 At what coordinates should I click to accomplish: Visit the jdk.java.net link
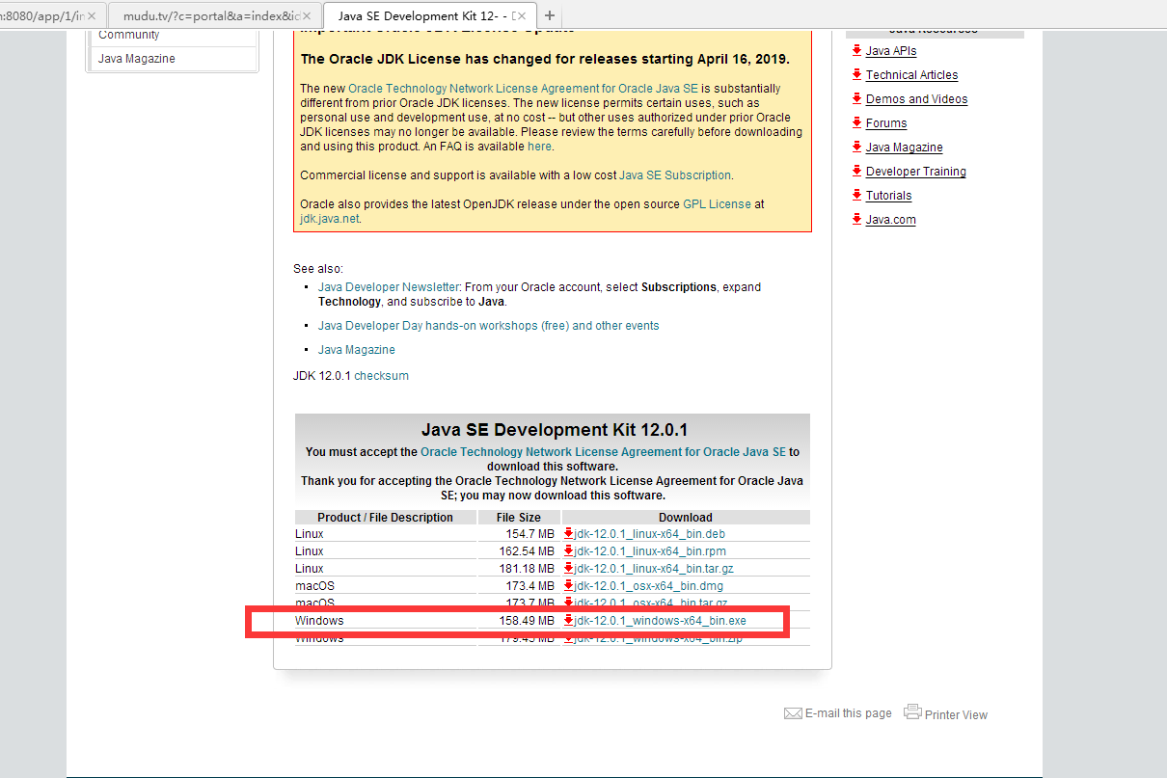click(329, 219)
